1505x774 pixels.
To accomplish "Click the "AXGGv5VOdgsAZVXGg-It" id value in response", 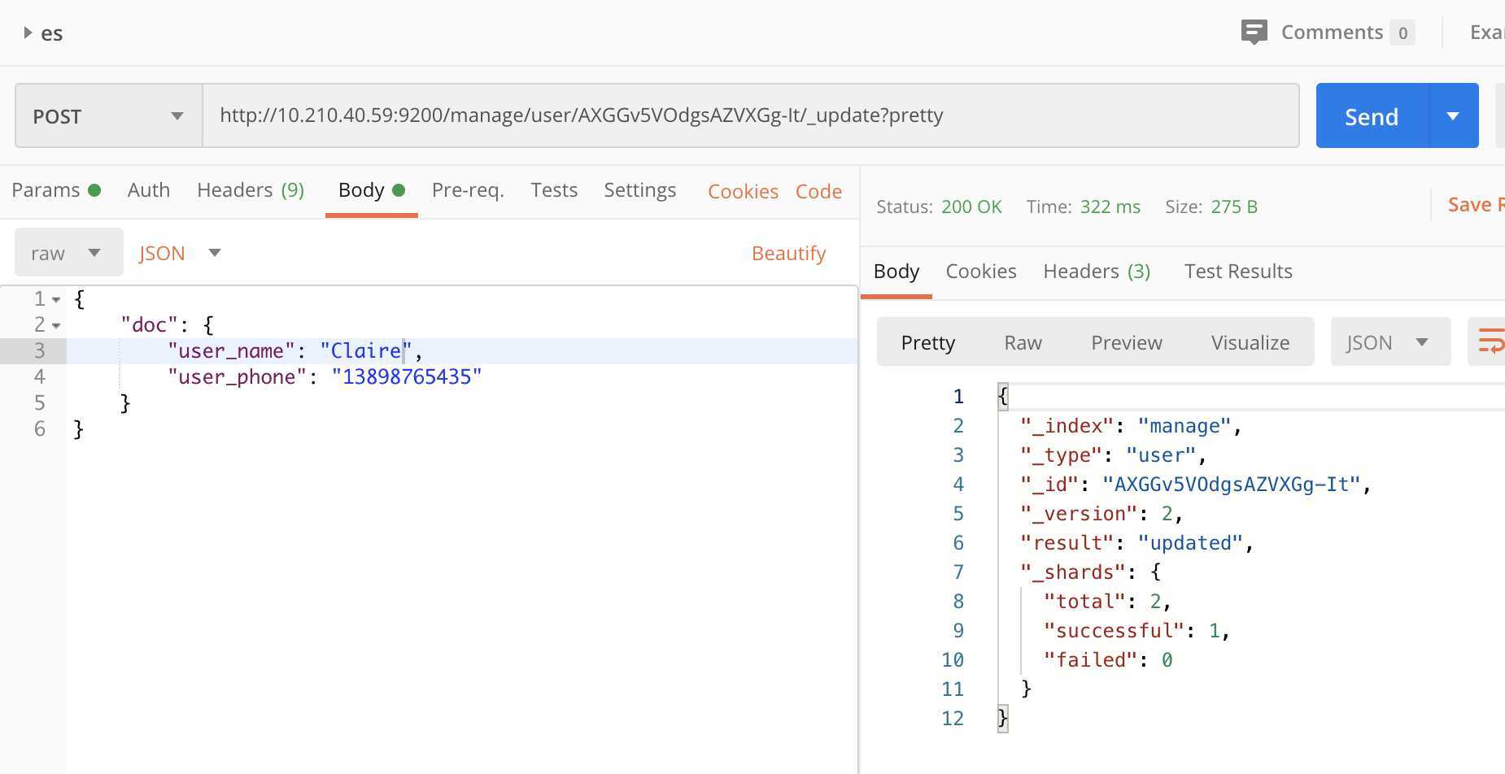I will coord(1232,485).
